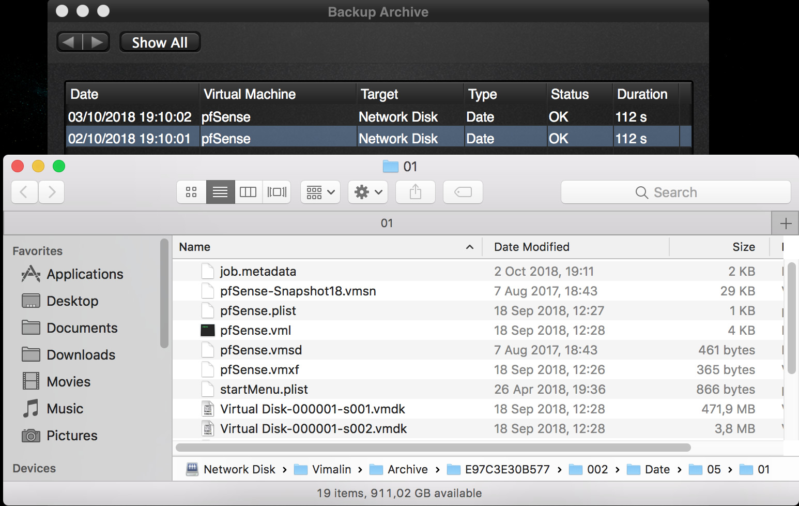The width and height of the screenshot is (799, 506).
Task: Sort backups by Duration column header
Action: tap(646, 94)
